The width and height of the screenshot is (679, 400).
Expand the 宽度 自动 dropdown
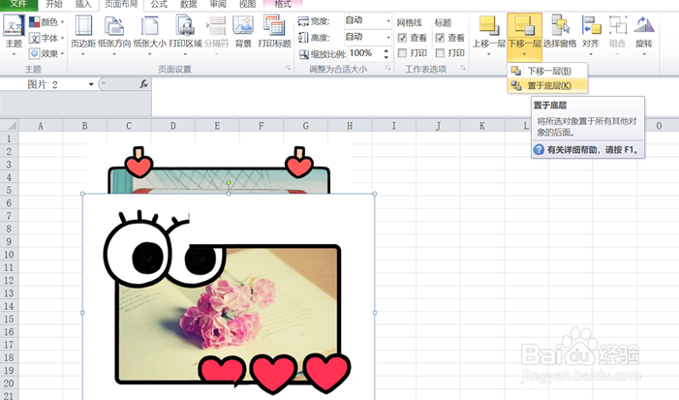[x=388, y=20]
